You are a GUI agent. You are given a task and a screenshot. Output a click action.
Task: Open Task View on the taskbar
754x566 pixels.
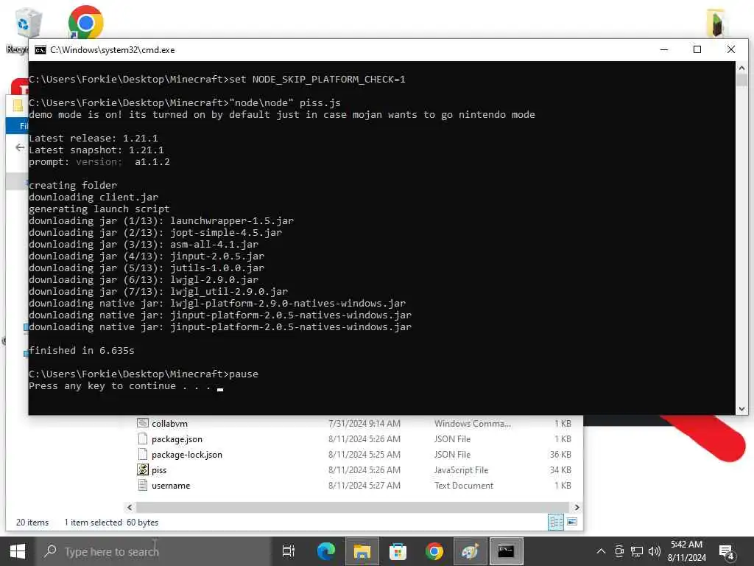click(x=289, y=551)
